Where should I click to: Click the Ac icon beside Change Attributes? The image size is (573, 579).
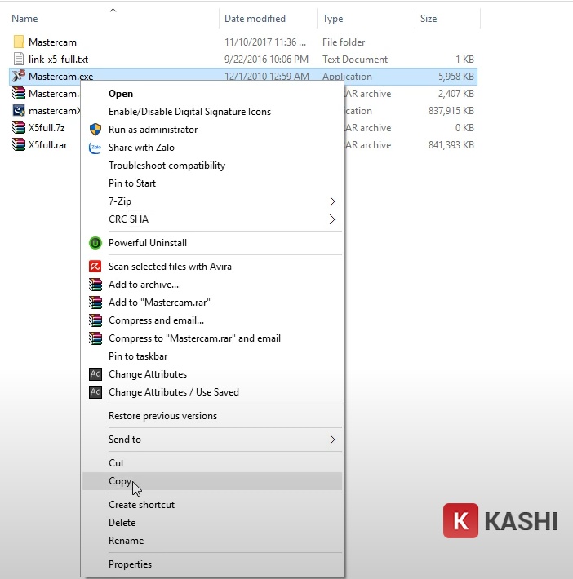[x=95, y=374]
